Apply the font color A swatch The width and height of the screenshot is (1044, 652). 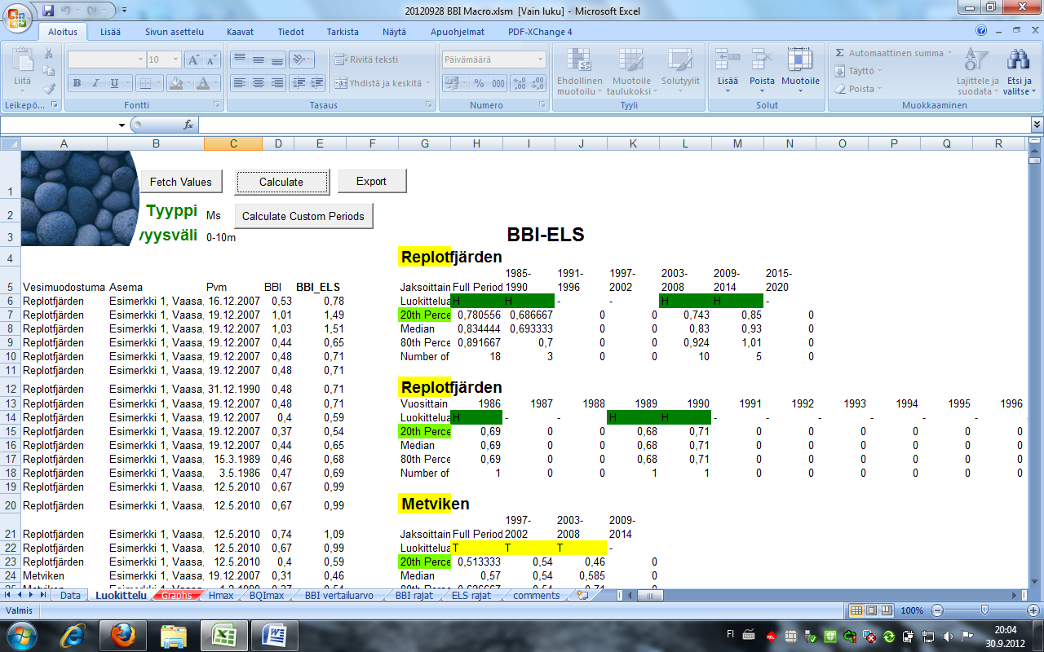pos(202,83)
